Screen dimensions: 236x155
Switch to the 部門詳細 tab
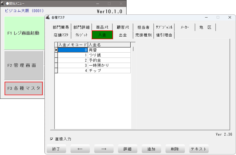click(81, 27)
